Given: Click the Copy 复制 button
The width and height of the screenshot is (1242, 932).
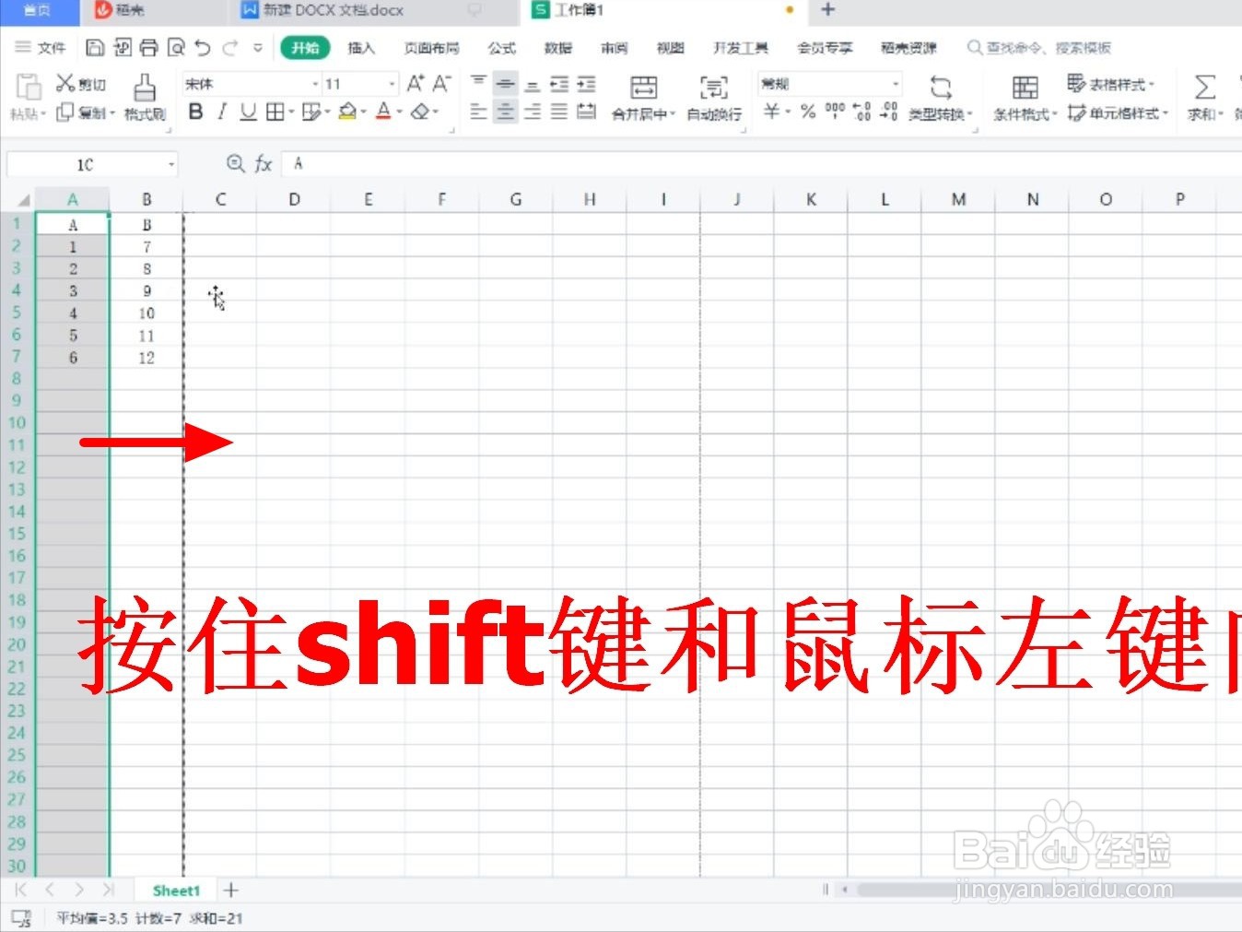Looking at the screenshot, I should (x=85, y=112).
